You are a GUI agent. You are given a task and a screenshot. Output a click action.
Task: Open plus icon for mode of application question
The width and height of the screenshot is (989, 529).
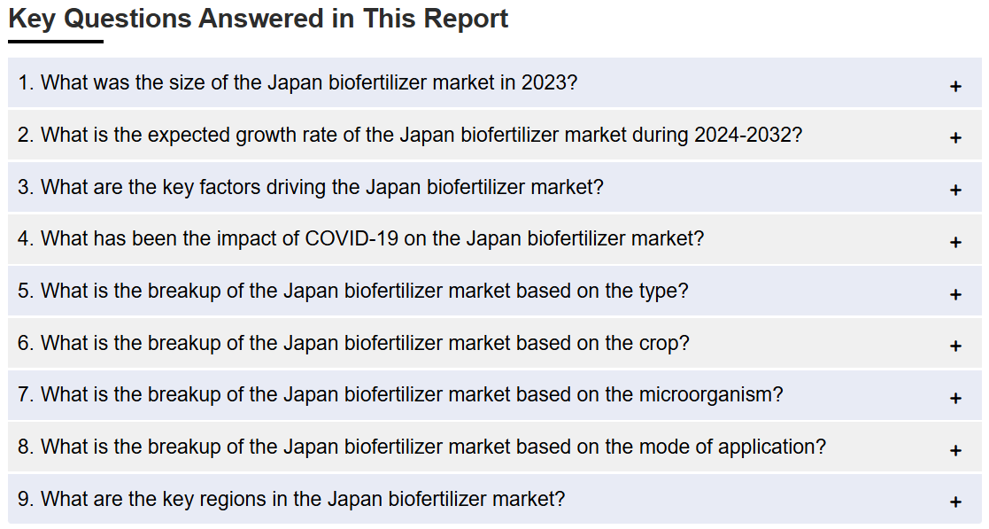pyautogui.click(x=955, y=451)
